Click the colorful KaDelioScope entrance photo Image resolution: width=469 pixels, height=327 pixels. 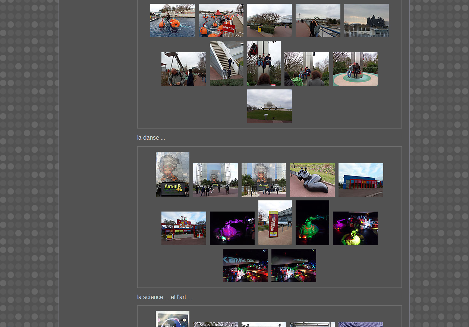tap(183, 228)
